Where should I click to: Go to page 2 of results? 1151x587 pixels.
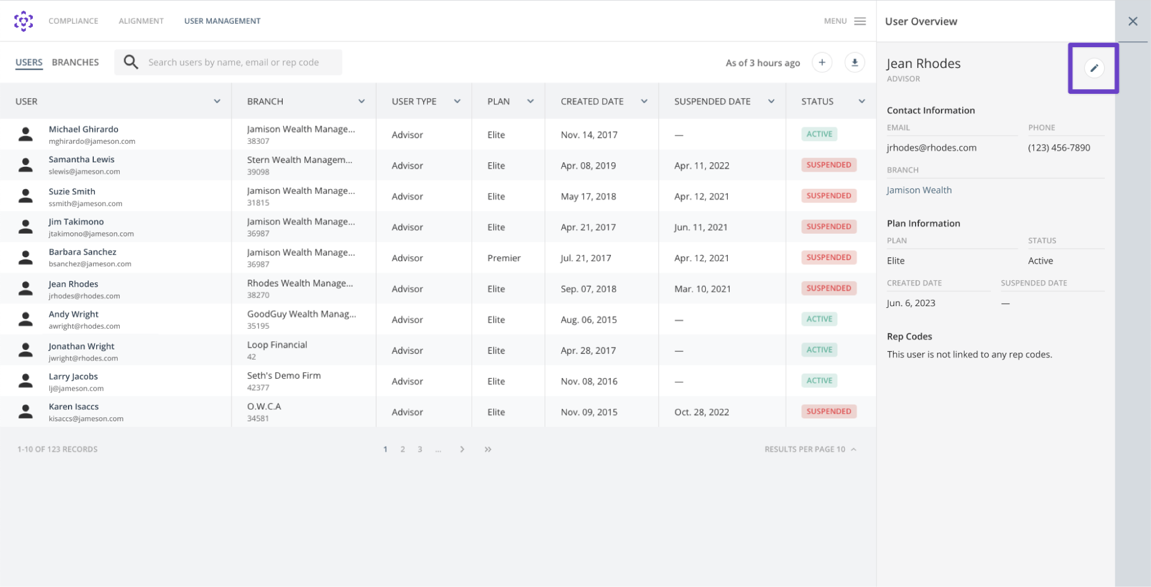[402, 449]
